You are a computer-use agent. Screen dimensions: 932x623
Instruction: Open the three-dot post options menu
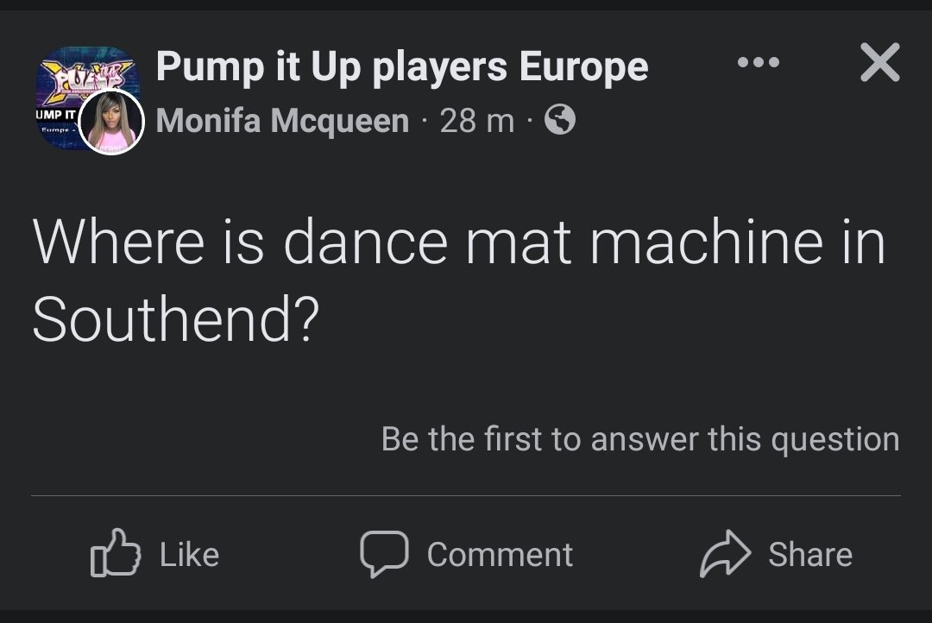(x=759, y=63)
